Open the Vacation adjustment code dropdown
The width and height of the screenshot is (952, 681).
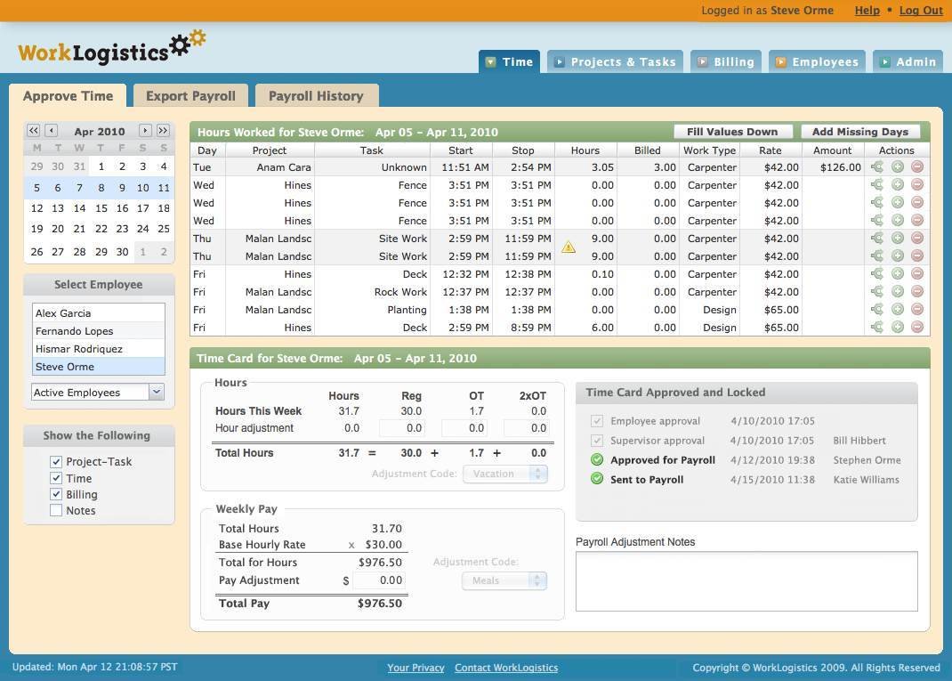[x=505, y=474]
